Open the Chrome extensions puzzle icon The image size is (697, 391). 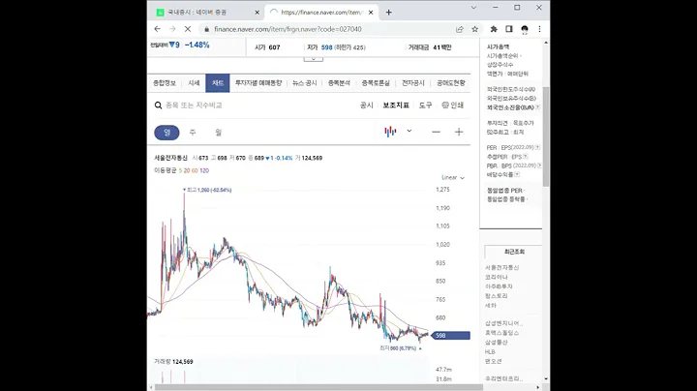click(x=494, y=29)
